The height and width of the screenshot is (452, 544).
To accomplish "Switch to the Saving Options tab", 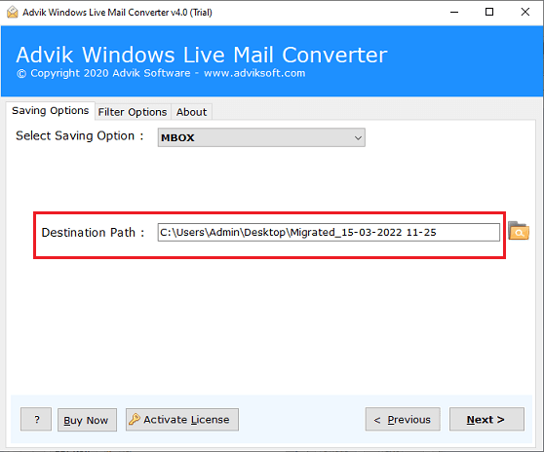I will tap(51, 111).
